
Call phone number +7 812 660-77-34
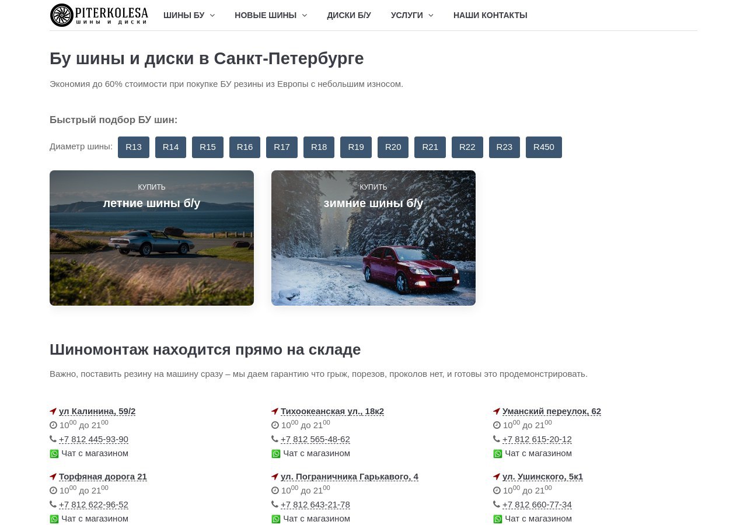point(537,505)
